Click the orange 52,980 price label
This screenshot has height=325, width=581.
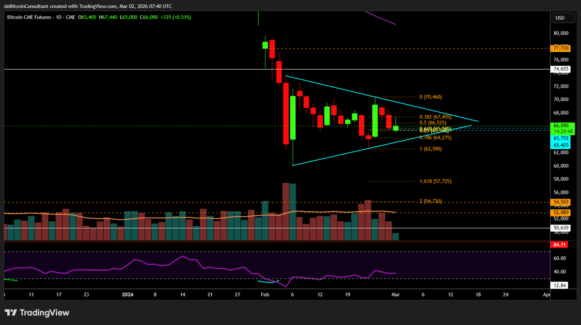tap(561, 213)
